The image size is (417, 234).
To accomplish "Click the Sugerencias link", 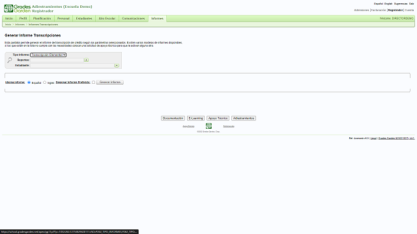I will pyautogui.click(x=401, y=4).
